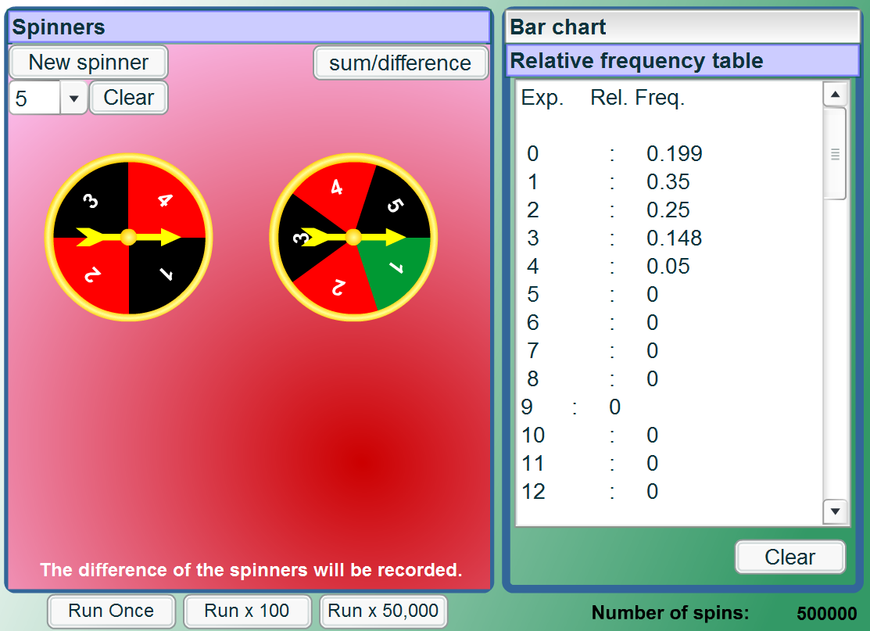Click the black segment labeled 5
The height and width of the screenshot is (631, 870).
(395, 203)
